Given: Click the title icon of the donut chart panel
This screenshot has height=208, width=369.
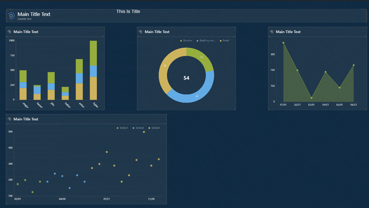Looking at the screenshot, I should point(141,32).
